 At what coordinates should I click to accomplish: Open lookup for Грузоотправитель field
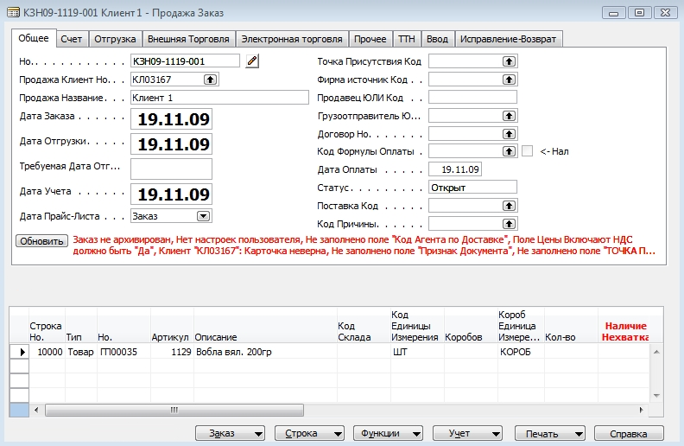[x=509, y=116]
